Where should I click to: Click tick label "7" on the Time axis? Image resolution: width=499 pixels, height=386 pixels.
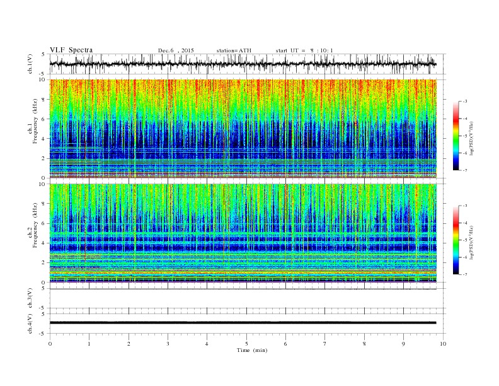click(325, 344)
